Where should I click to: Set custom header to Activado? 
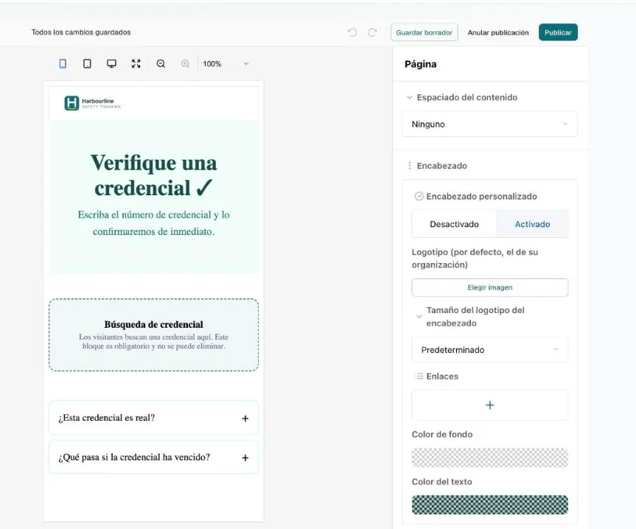pyautogui.click(x=533, y=224)
